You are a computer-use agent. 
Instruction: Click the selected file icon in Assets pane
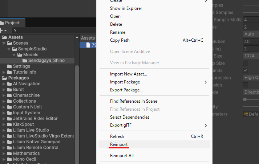pos(88,45)
